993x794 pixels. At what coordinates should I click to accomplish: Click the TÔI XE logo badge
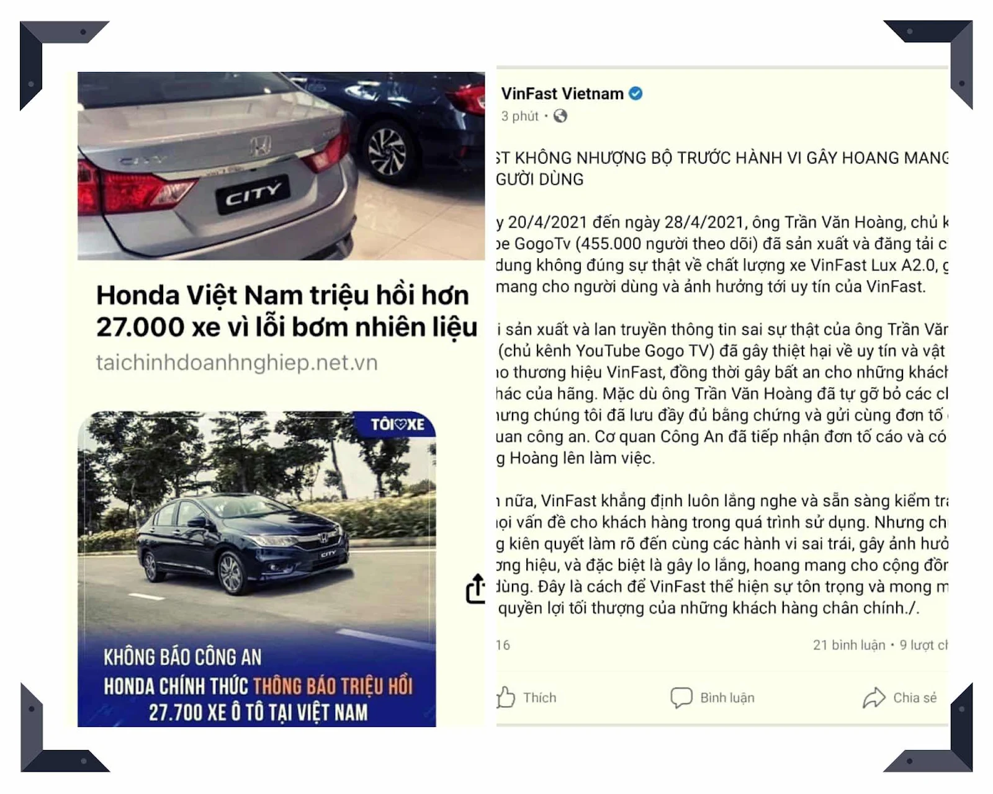tap(398, 424)
